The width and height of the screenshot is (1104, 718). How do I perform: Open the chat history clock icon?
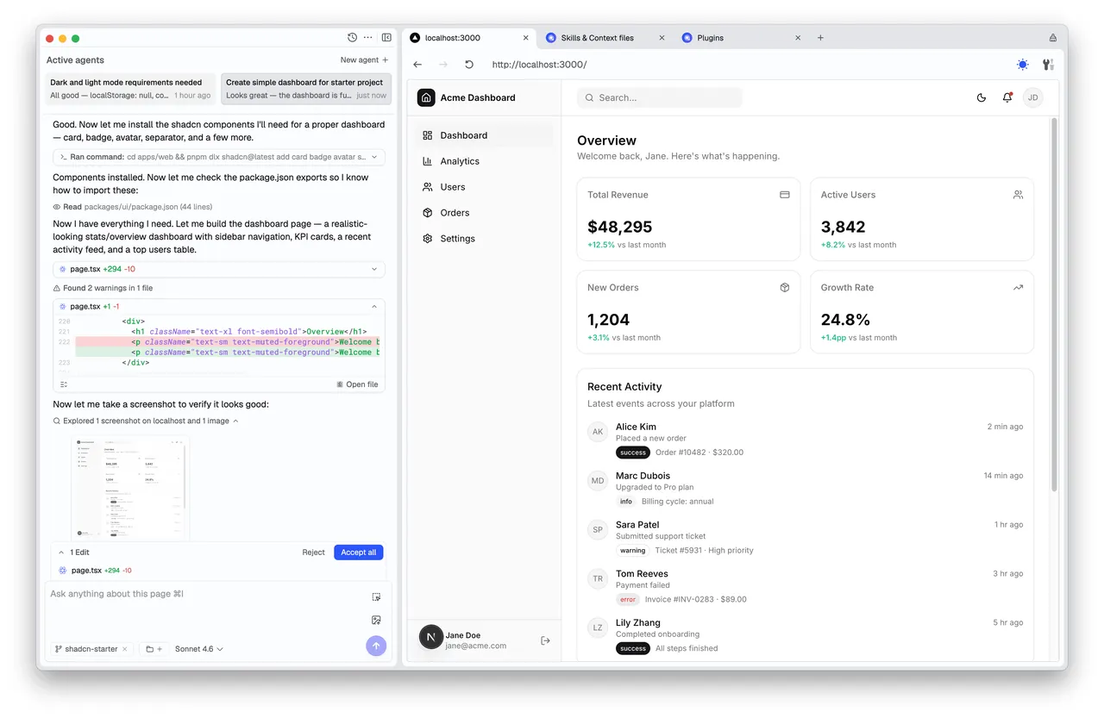352,38
